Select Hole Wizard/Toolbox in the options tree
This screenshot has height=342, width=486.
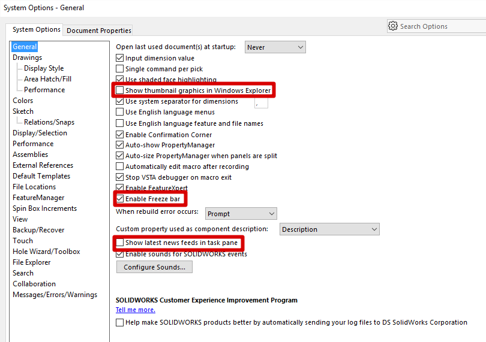click(46, 252)
